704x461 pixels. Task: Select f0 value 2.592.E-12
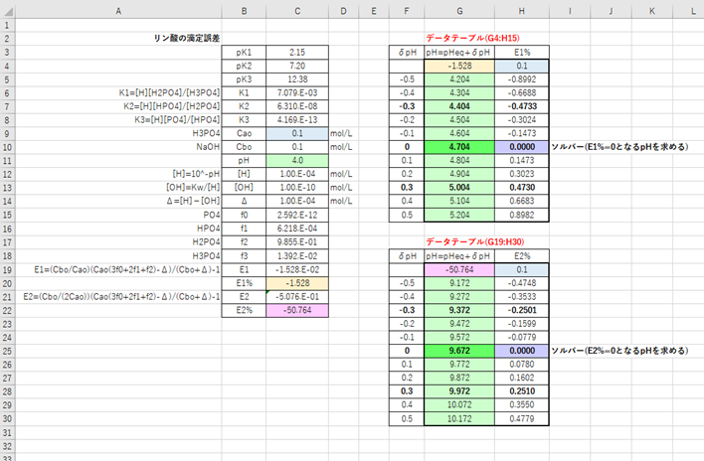click(297, 215)
